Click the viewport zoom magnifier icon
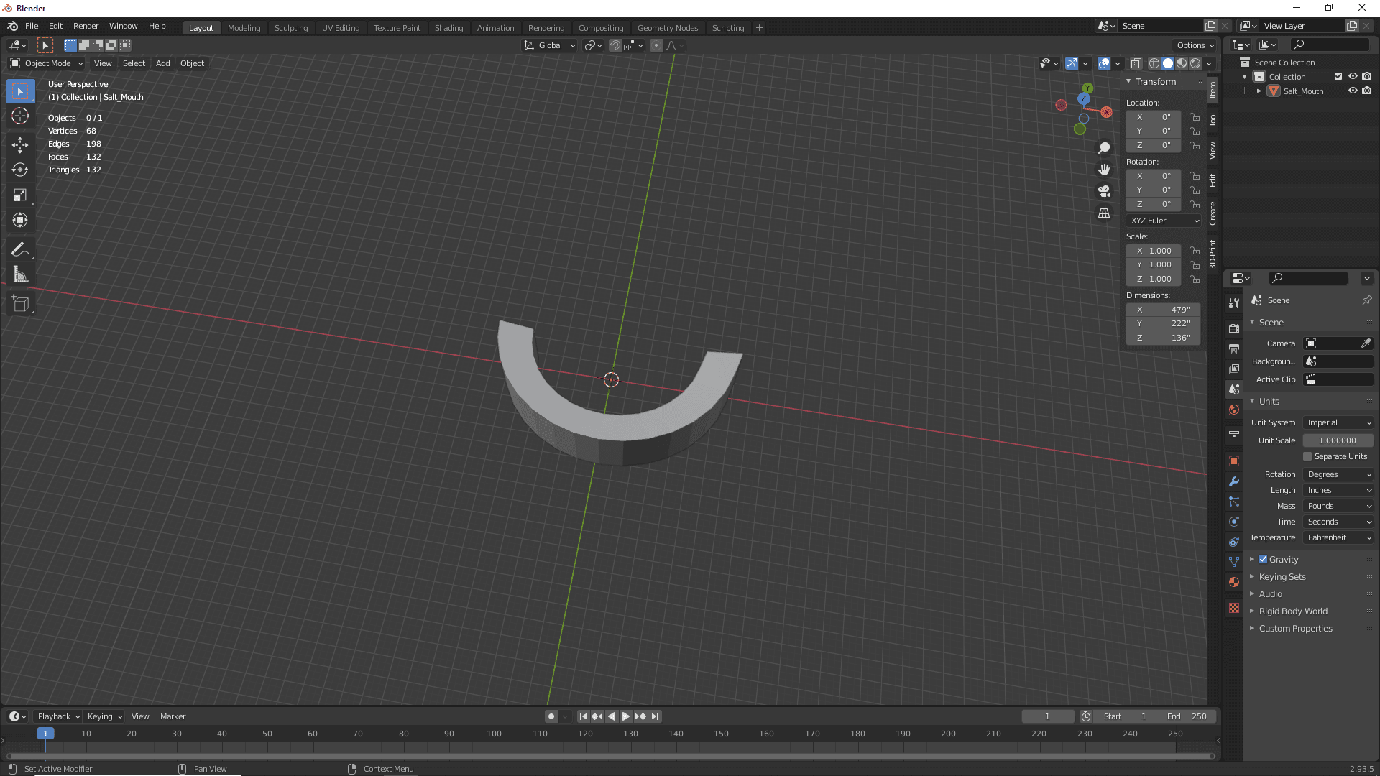The image size is (1380, 776). click(1104, 148)
